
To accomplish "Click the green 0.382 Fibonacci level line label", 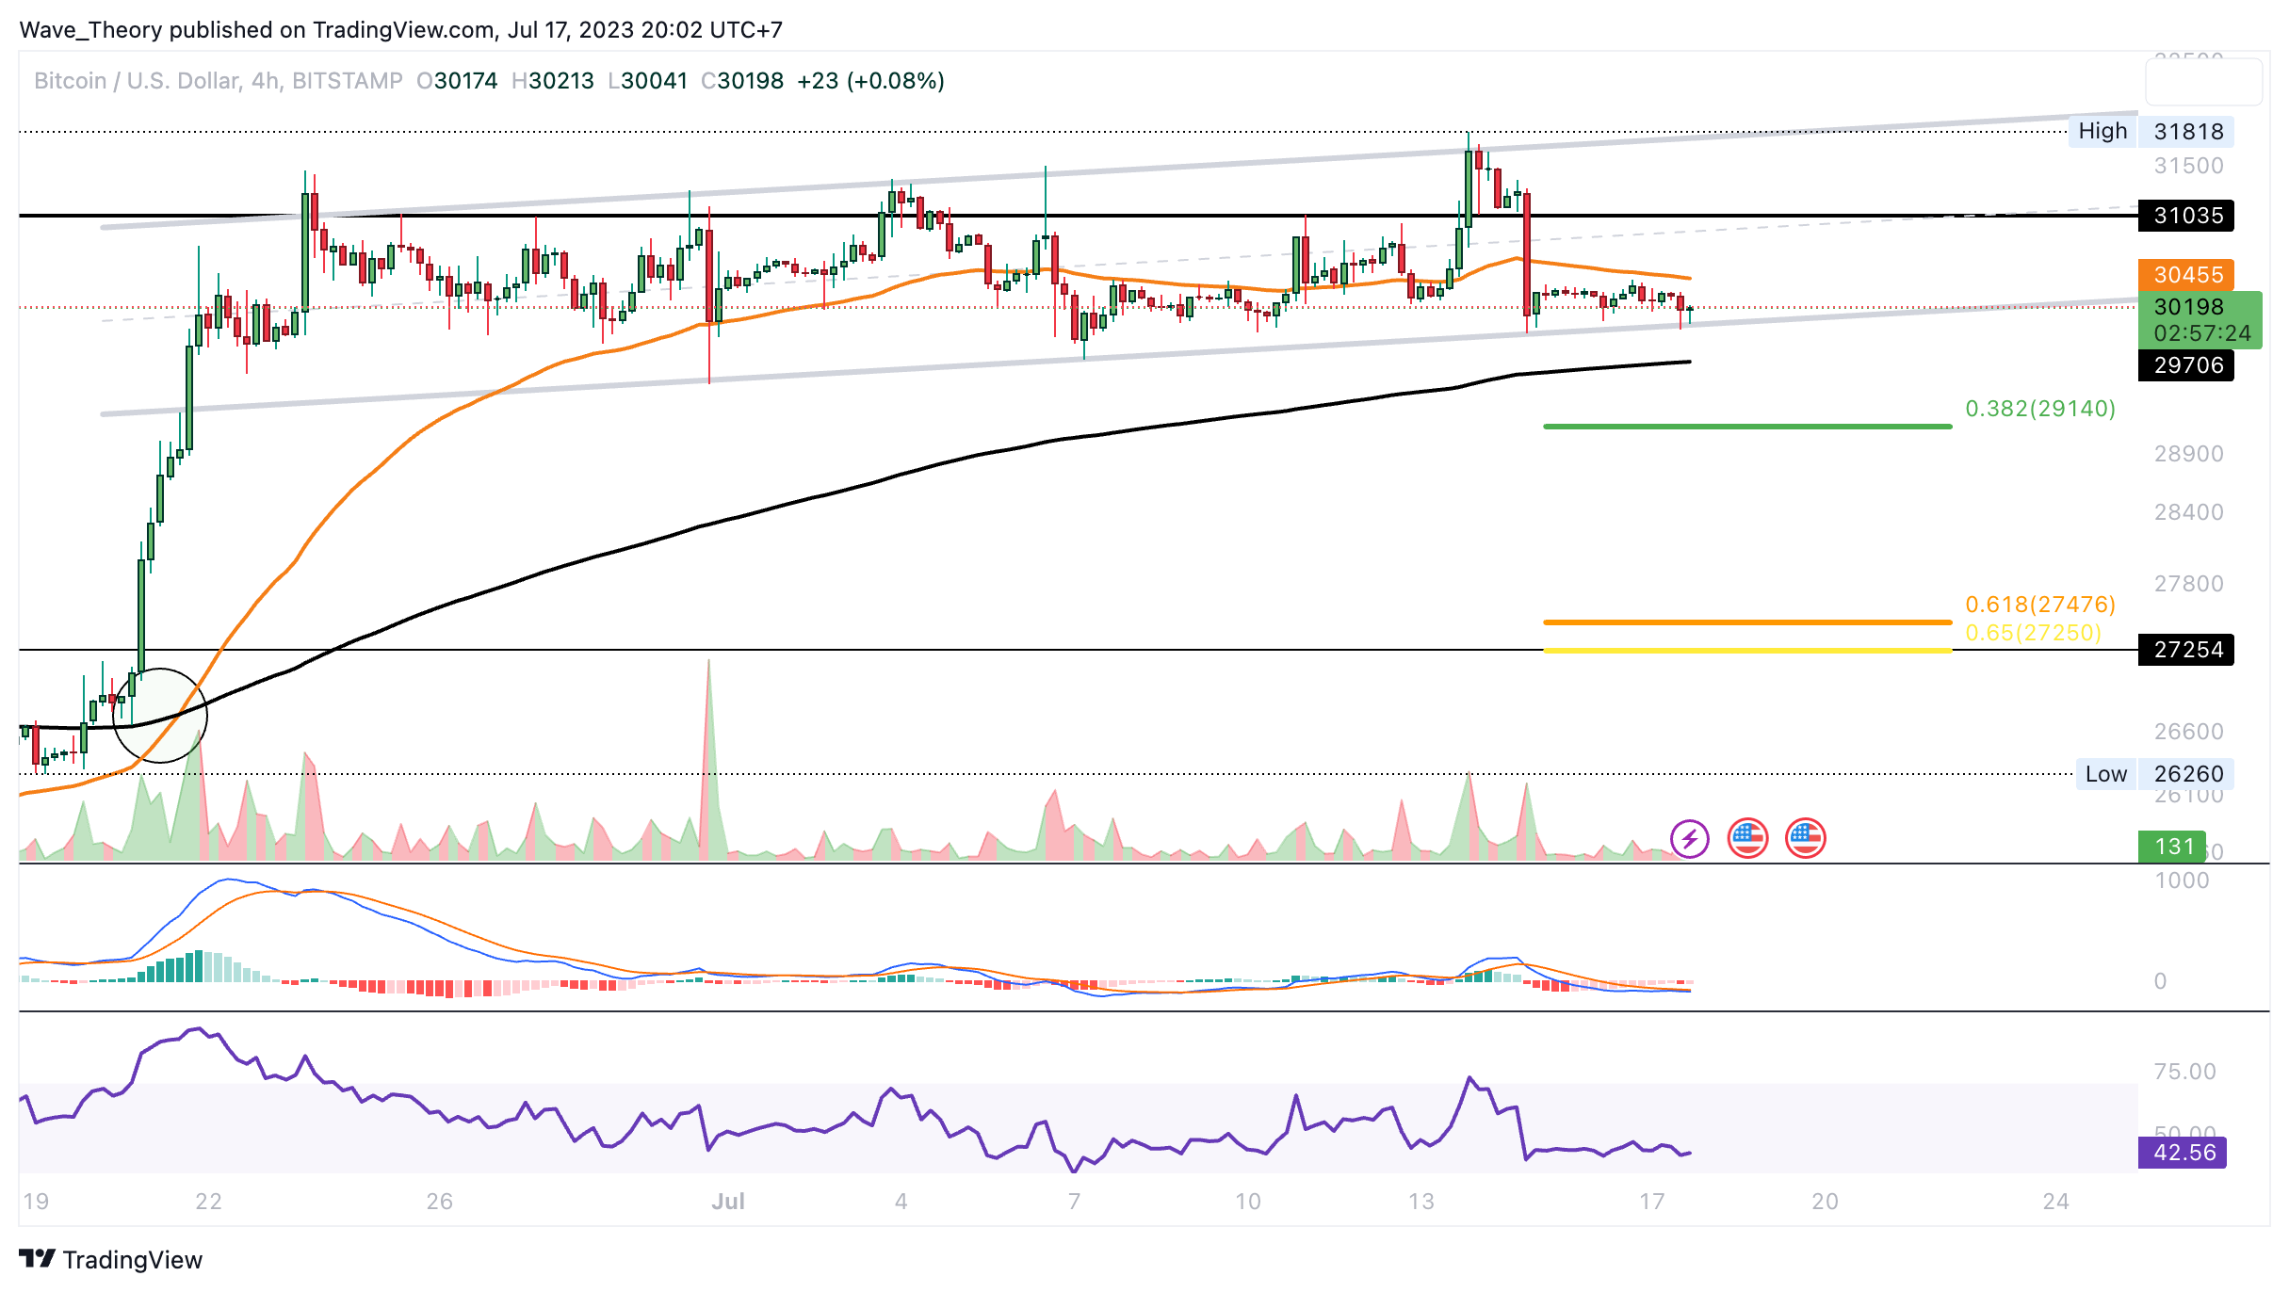I will point(2039,409).
